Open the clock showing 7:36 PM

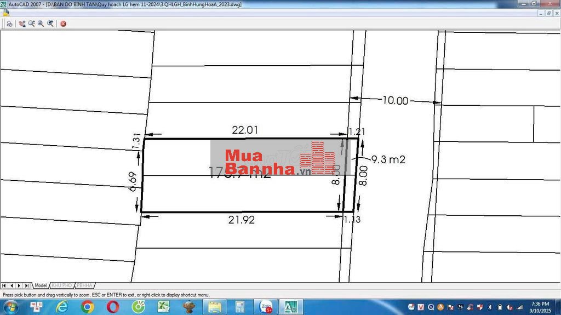pyautogui.click(x=540, y=307)
